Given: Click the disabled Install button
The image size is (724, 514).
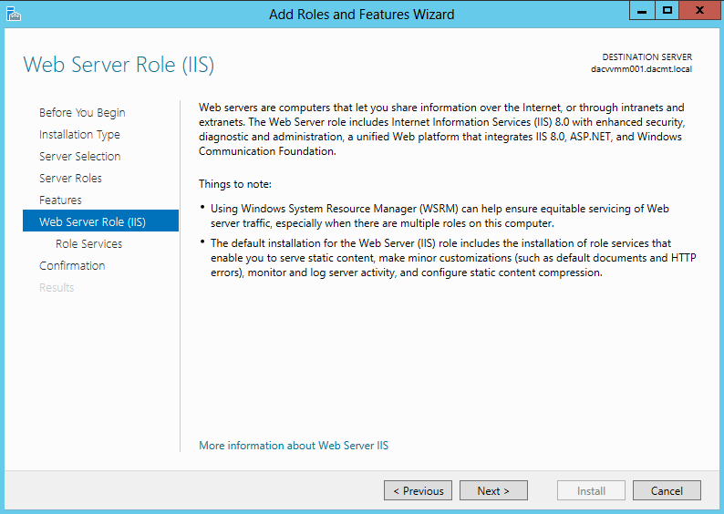Looking at the screenshot, I should pos(591,490).
